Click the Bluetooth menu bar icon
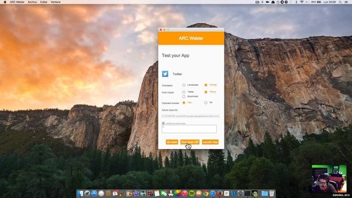This screenshot has width=352, height=198. 296,2
